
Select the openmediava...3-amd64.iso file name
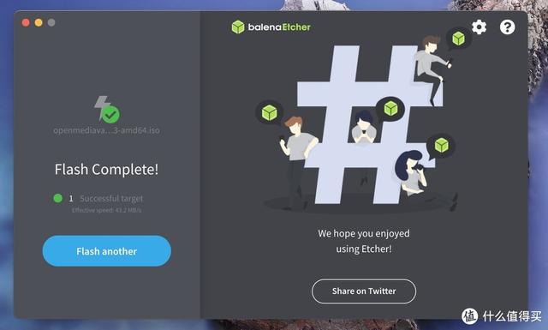(106, 130)
